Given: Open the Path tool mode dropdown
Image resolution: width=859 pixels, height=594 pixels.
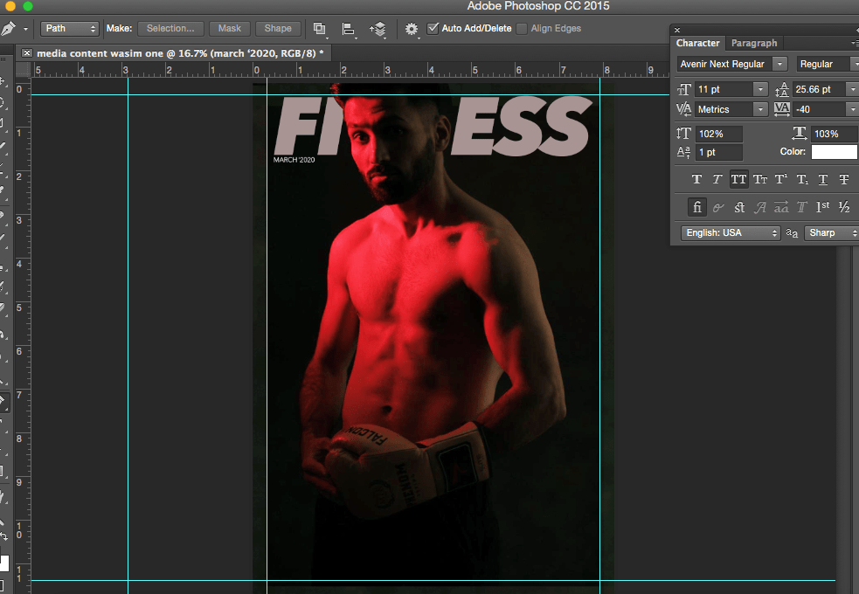Looking at the screenshot, I should [70, 29].
